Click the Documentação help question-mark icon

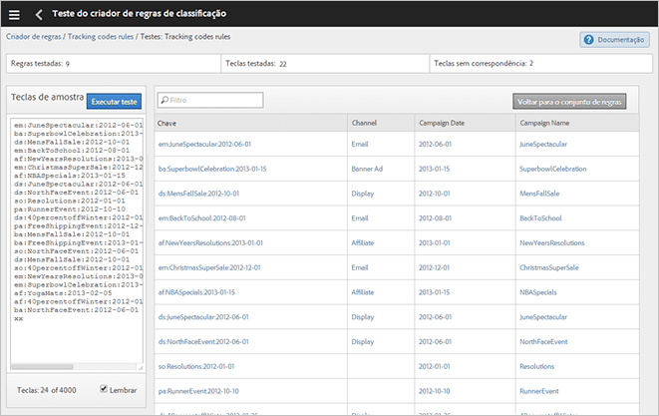pyautogui.click(x=588, y=40)
